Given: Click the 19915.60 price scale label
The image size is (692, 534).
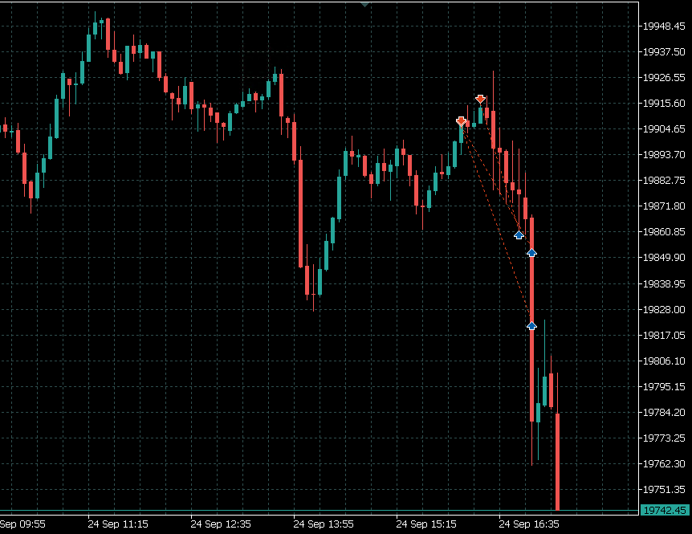Looking at the screenshot, I should click(664, 103).
